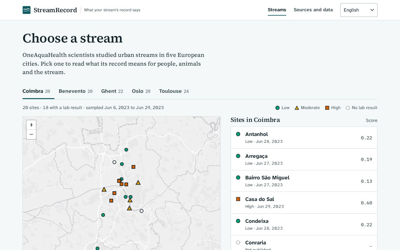Click the Low legend label

(286, 108)
